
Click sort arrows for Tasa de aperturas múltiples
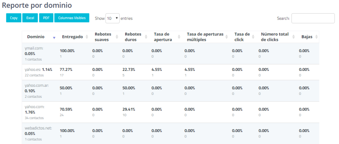click(x=227, y=37)
